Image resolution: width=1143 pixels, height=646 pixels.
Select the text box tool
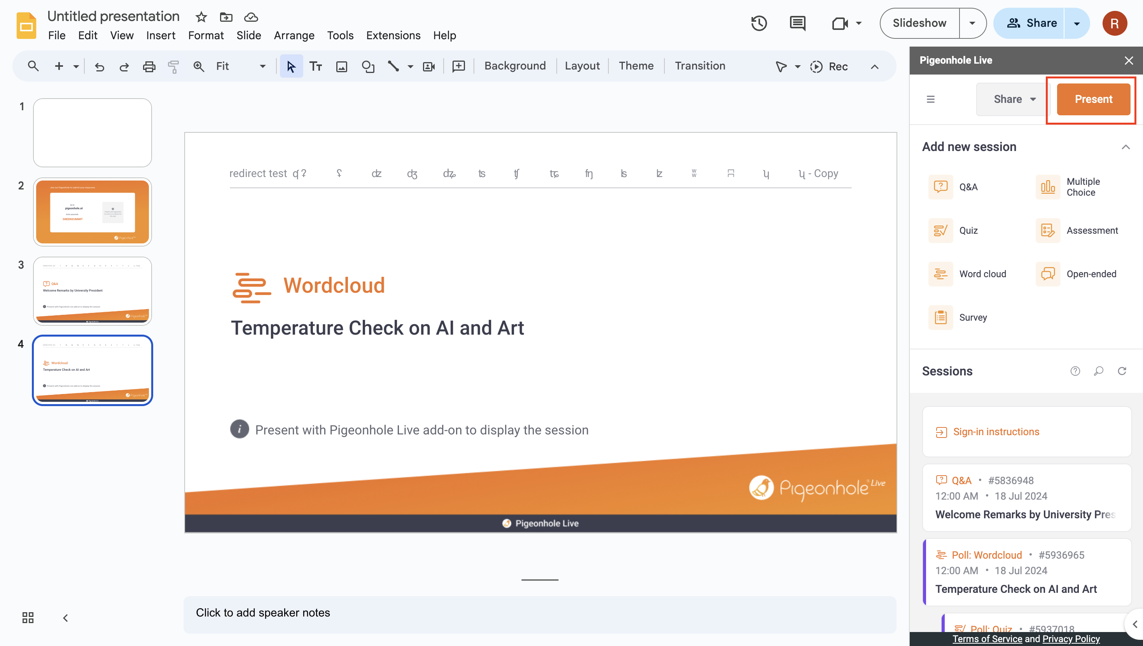pos(316,66)
